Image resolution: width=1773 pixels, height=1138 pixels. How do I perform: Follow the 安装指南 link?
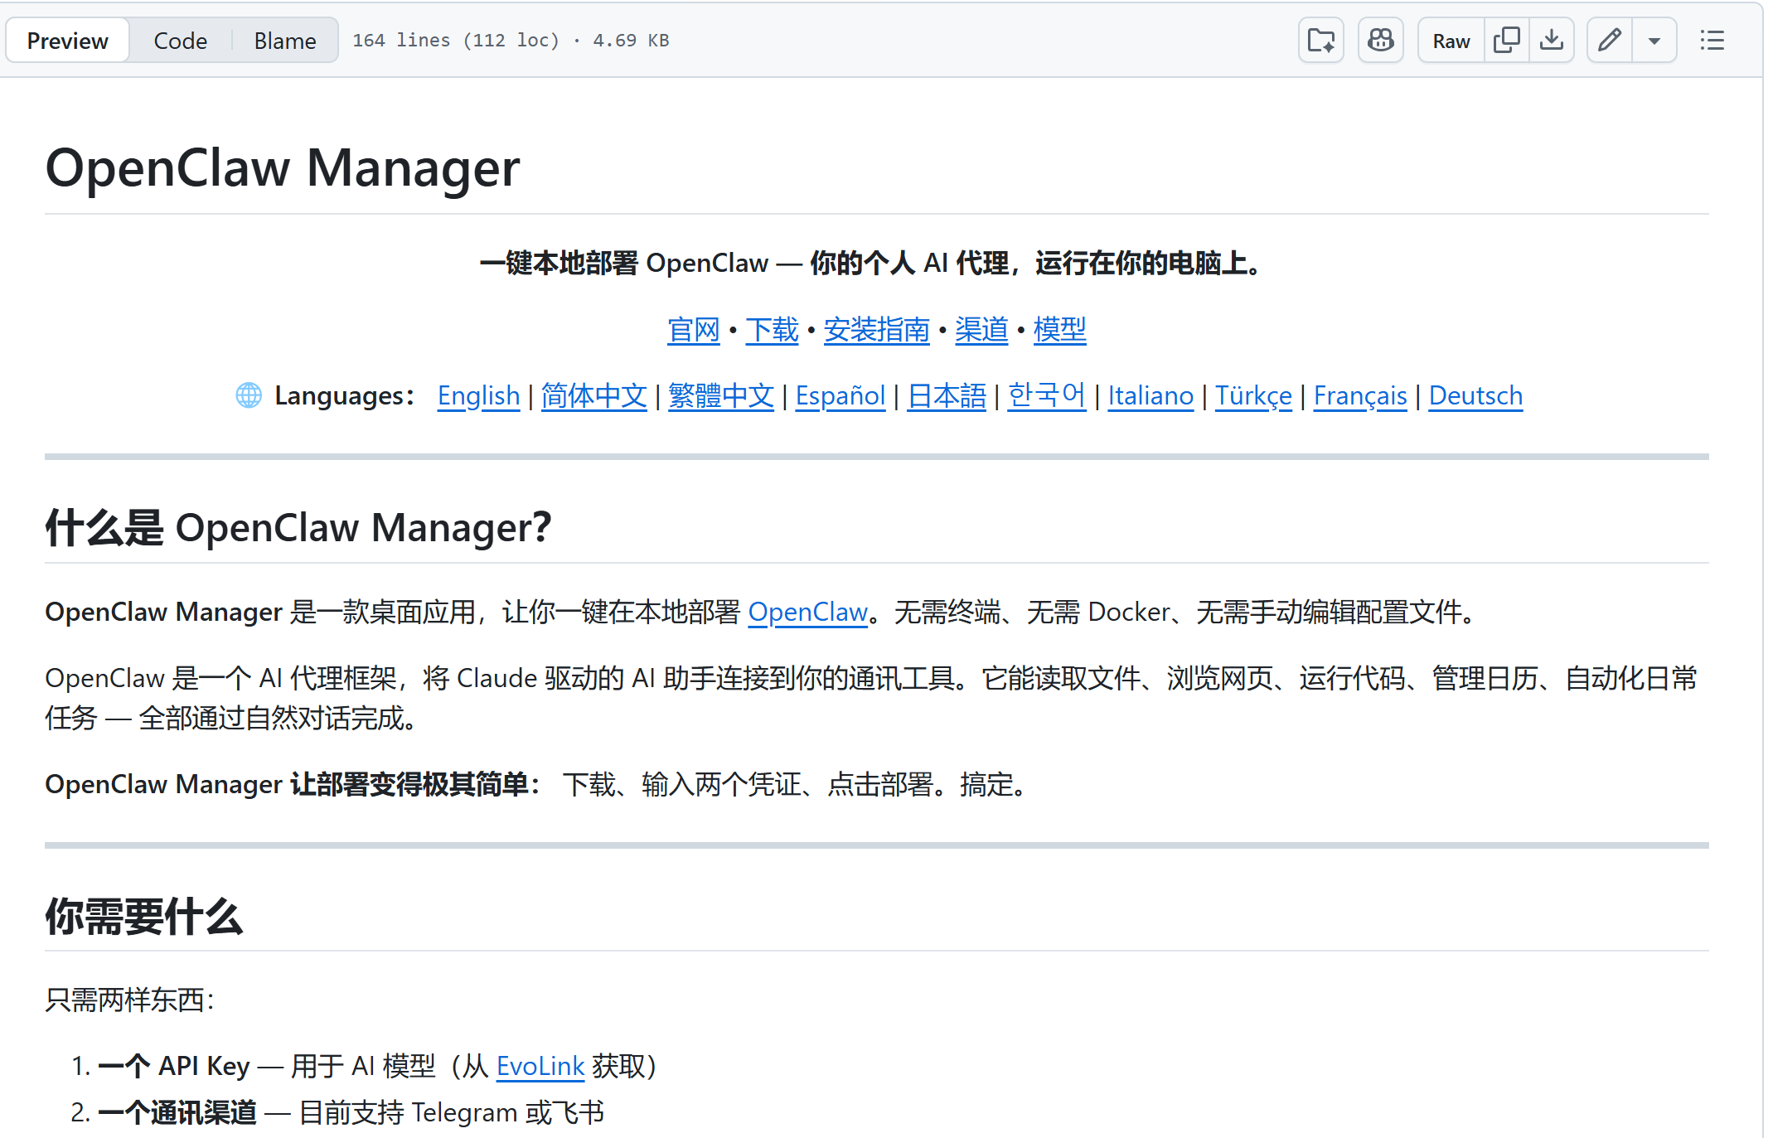pos(876,330)
